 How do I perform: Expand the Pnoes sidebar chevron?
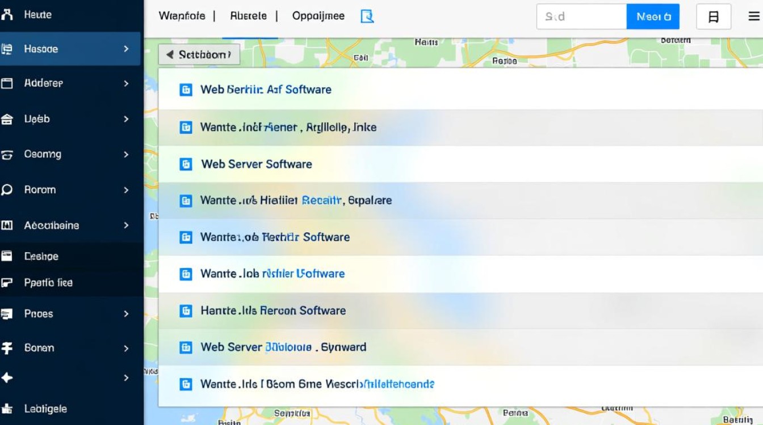coord(126,314)
